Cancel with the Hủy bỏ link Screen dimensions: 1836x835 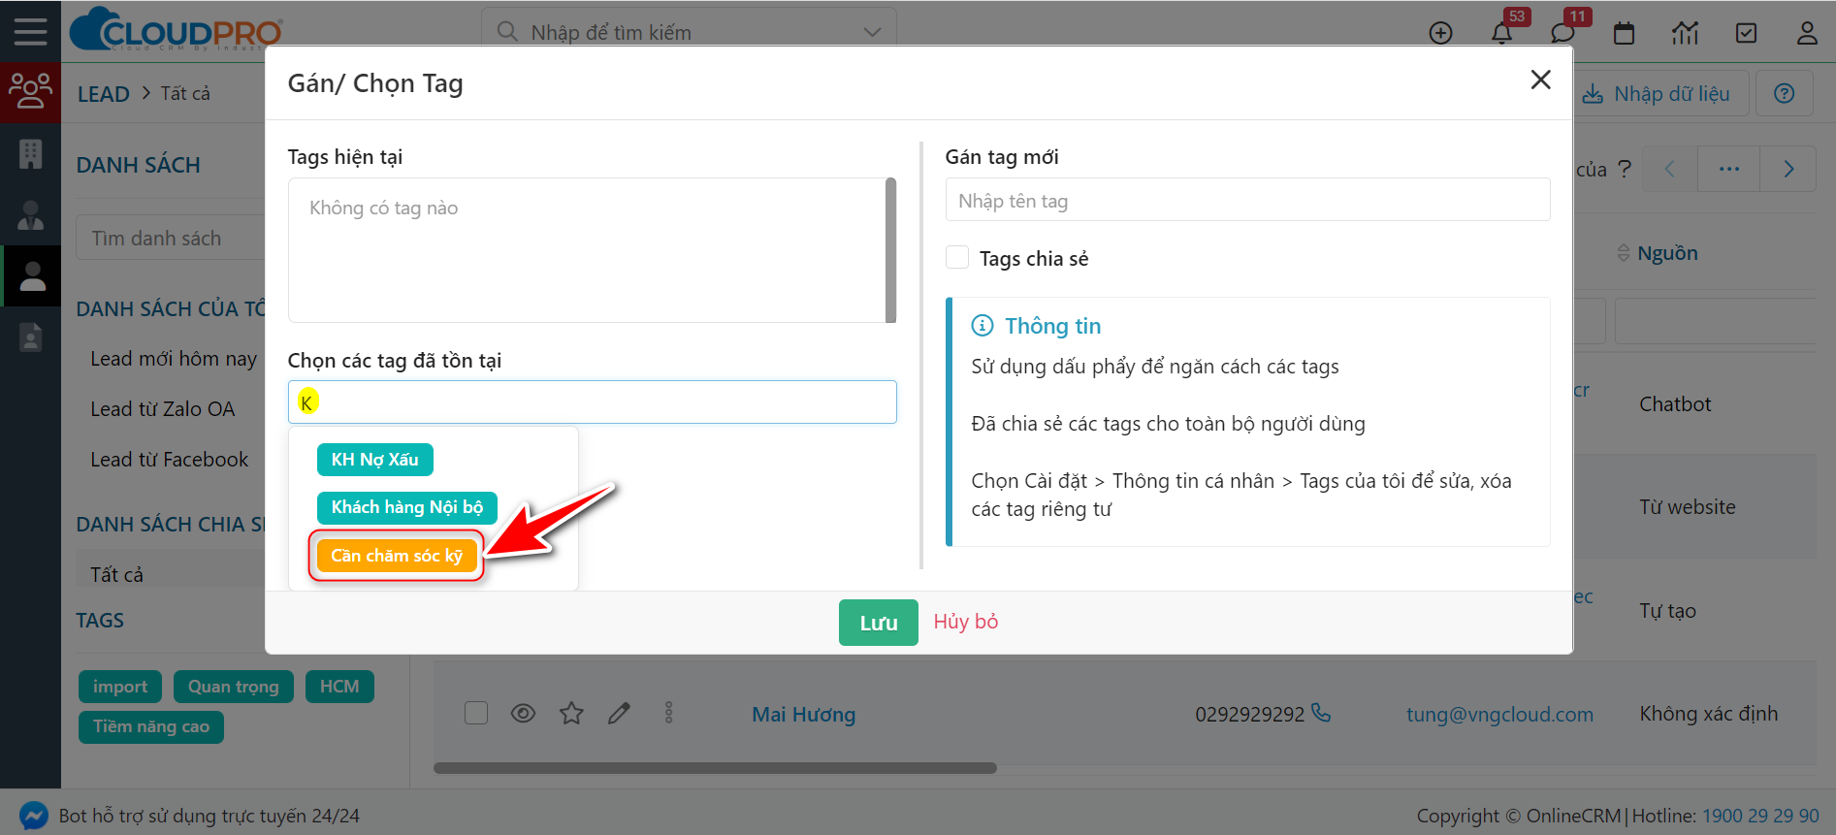click(x=966, y=622)
